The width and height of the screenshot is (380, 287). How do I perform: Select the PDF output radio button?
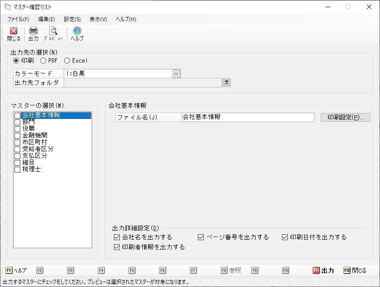click(x=43, y=60)
